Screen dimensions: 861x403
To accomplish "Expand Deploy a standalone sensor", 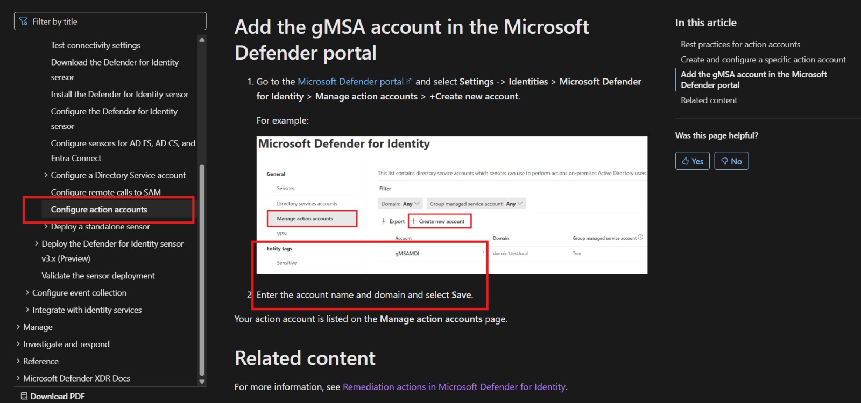I will click(x=46, y=227).
